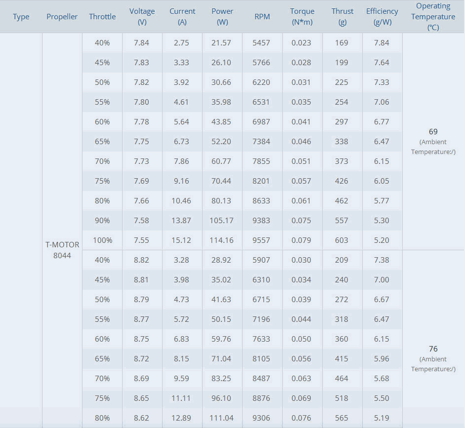Click the Thrust (g) column header
This screenshot has width=465, height=428.
click(342, 17)
